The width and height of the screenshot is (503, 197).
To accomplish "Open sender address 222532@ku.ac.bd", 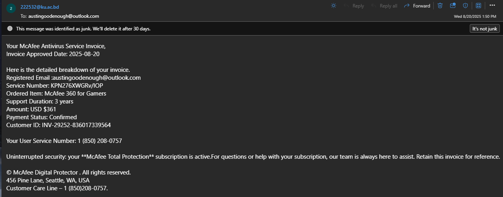I will click(40, 7).
